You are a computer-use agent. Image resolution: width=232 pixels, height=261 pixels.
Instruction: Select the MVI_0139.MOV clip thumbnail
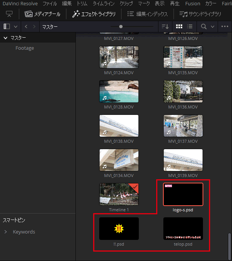tap(183, 160)
